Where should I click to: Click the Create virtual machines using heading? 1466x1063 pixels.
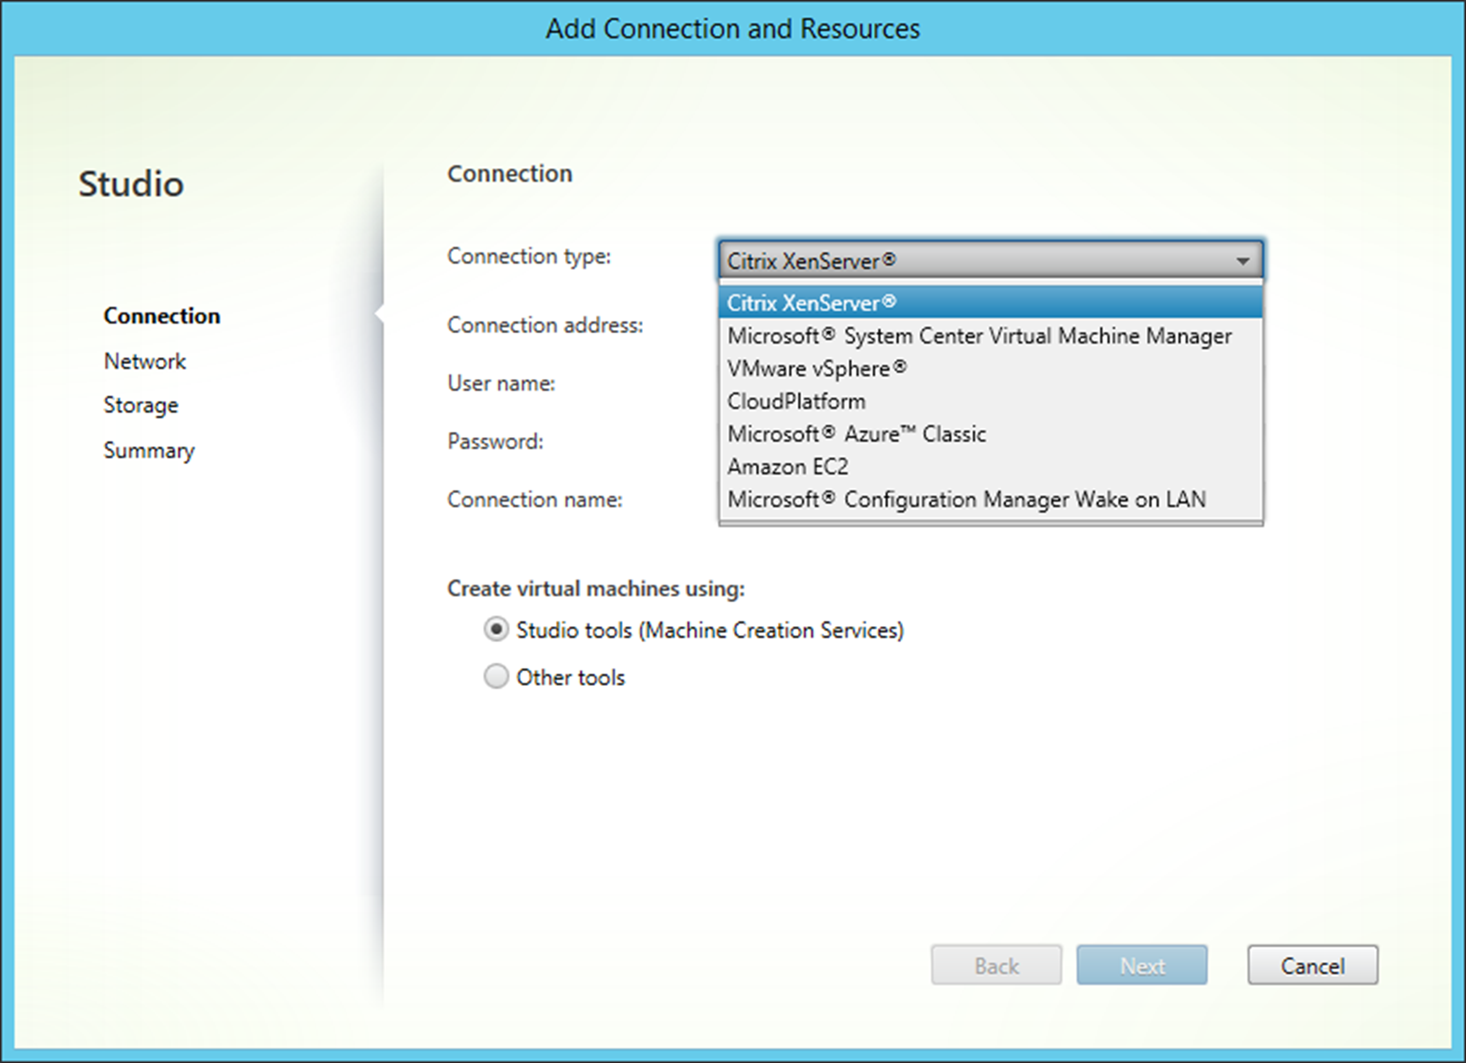[596, 588]
